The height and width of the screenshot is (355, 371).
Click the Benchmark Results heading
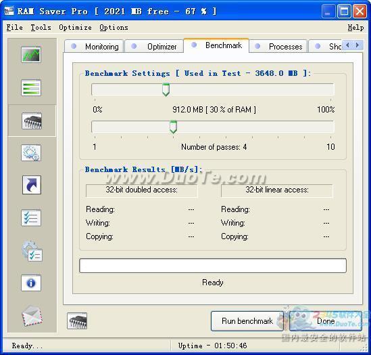click(144, 169)
